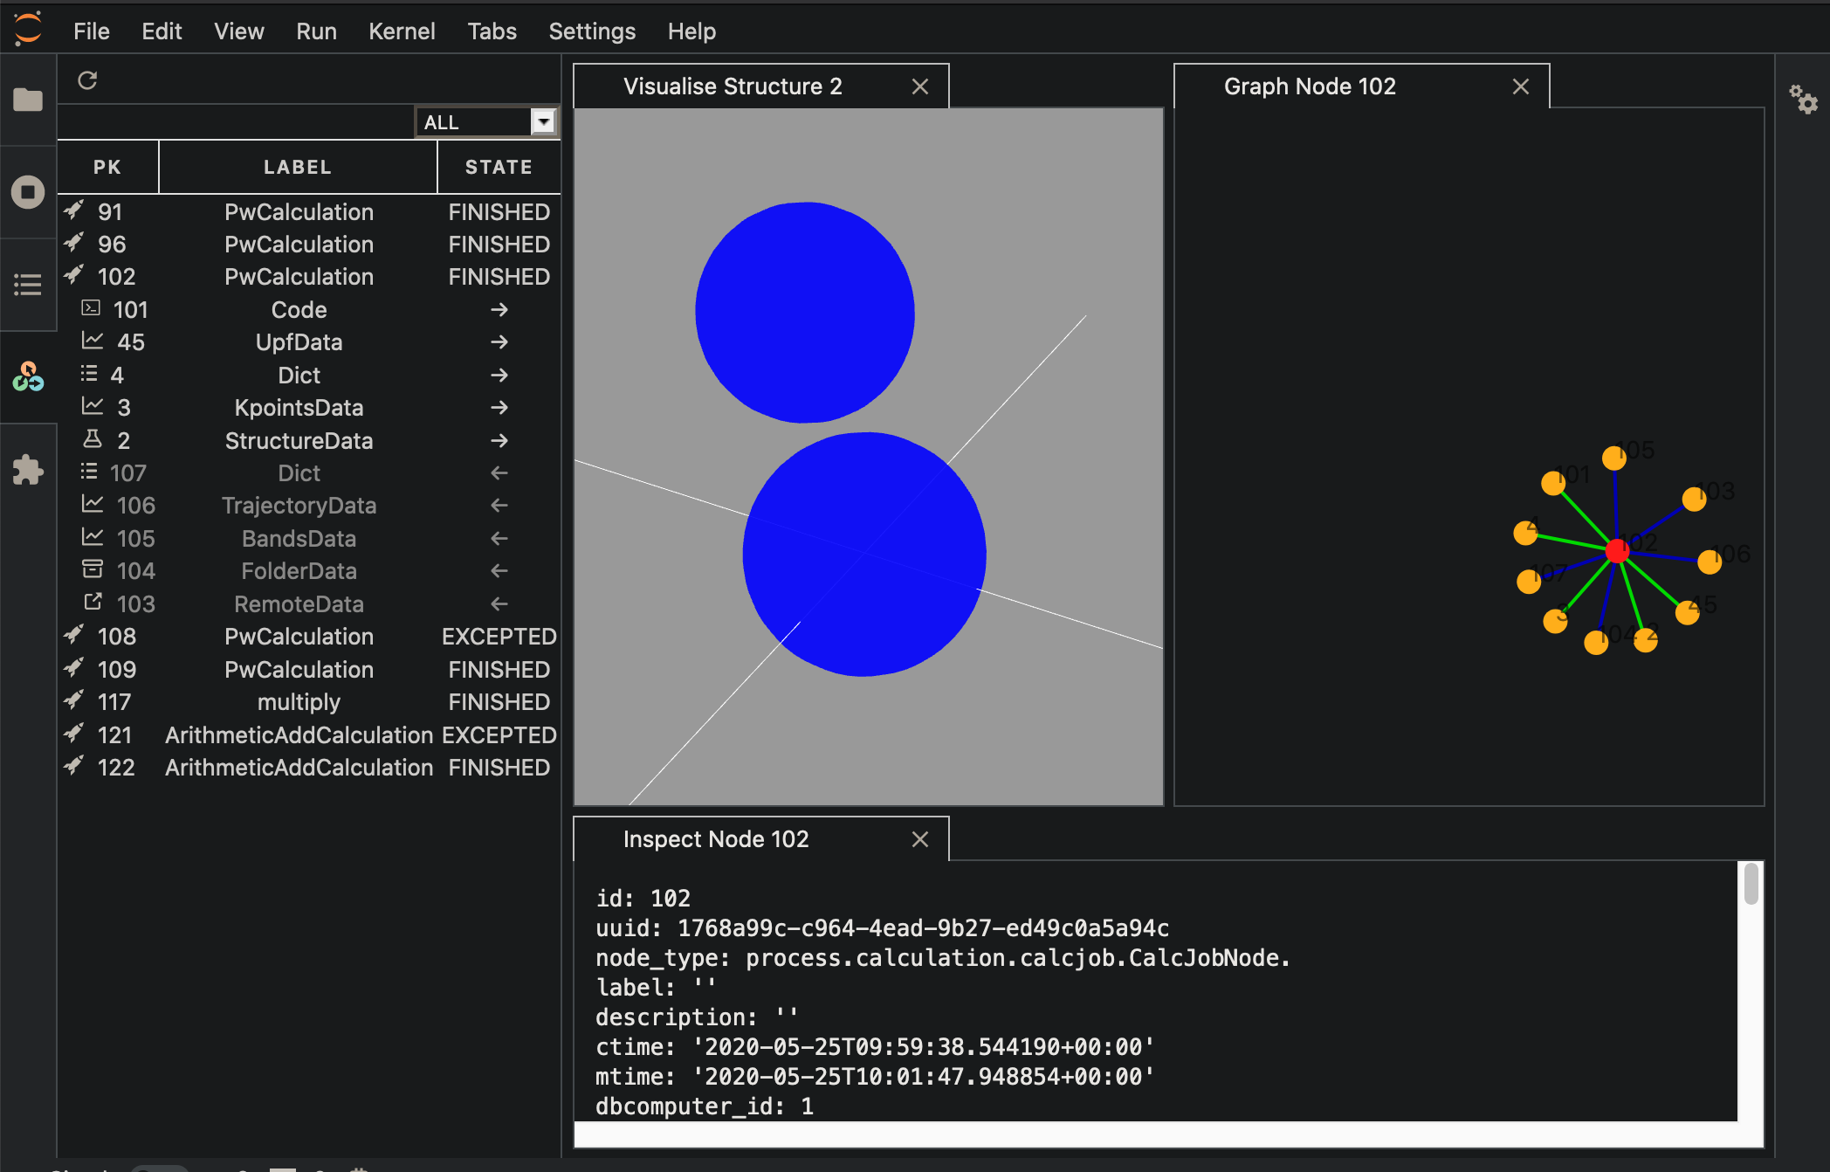
Task: Open the extension manager puzzle icon
Action: click(28, 470)
